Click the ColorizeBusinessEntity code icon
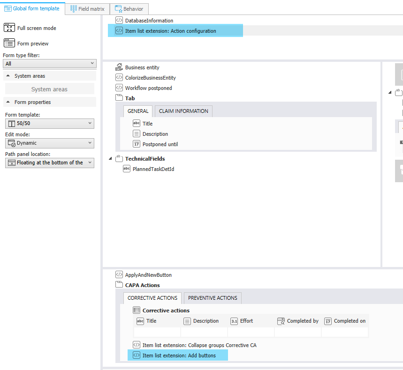Image resolution: width=403 pixels, height=370 pixels. click(x=119, y=78)
